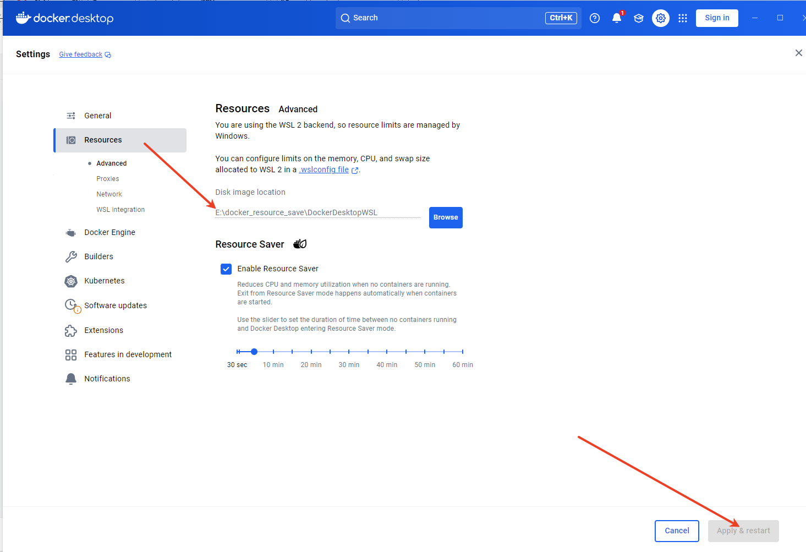Click the '30 sec' slider label
Image resolution: width=806 pixels, height=552 pixels.
[237, 365]
